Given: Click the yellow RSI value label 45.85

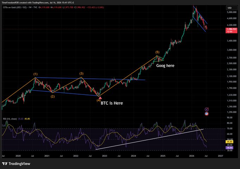Looking at the screenshot, I should coord(229,142).
